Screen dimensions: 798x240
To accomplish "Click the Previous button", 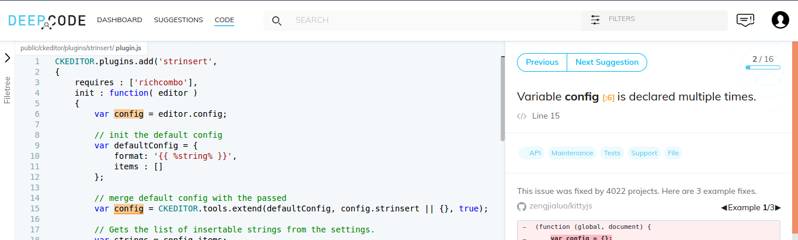I will pos(542,62).
